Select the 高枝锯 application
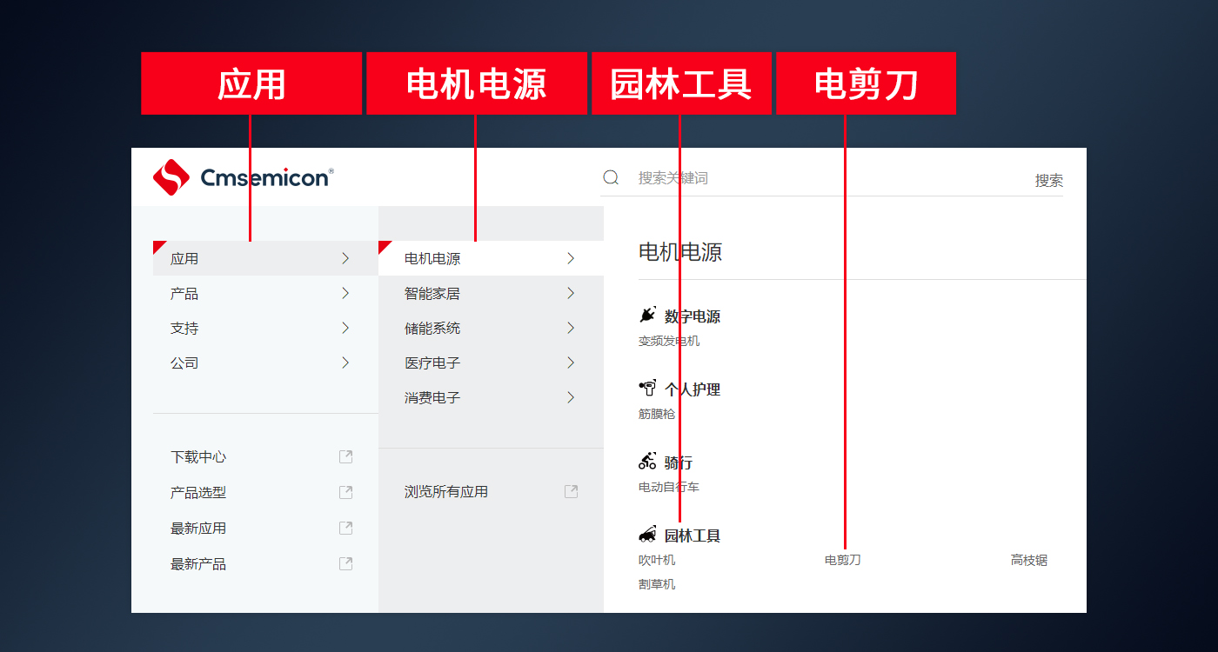The image size is (1218, 652). click(x=1029, y=560)
